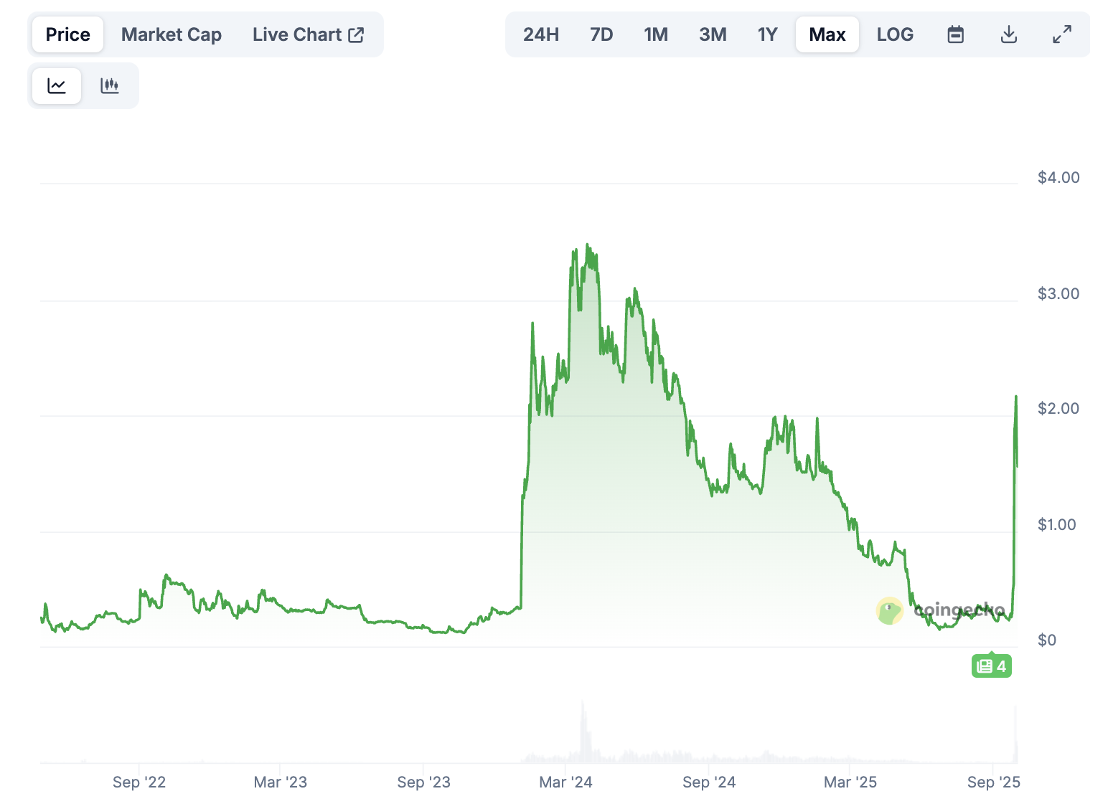The image size is (1108, 809).
Task: Download the chart data
Action: click(1009, 34)
